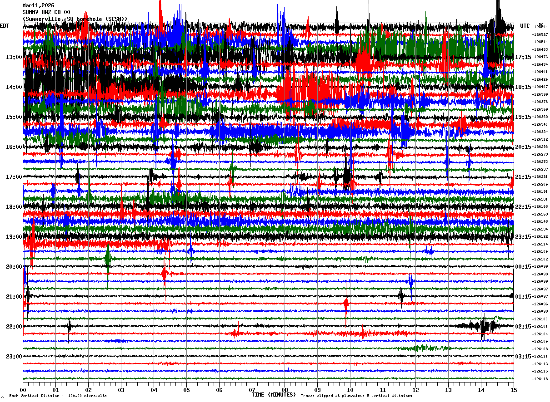Click the 20:15 UTC time label
The height and width of the screenshot is (402, 550).
523,147
